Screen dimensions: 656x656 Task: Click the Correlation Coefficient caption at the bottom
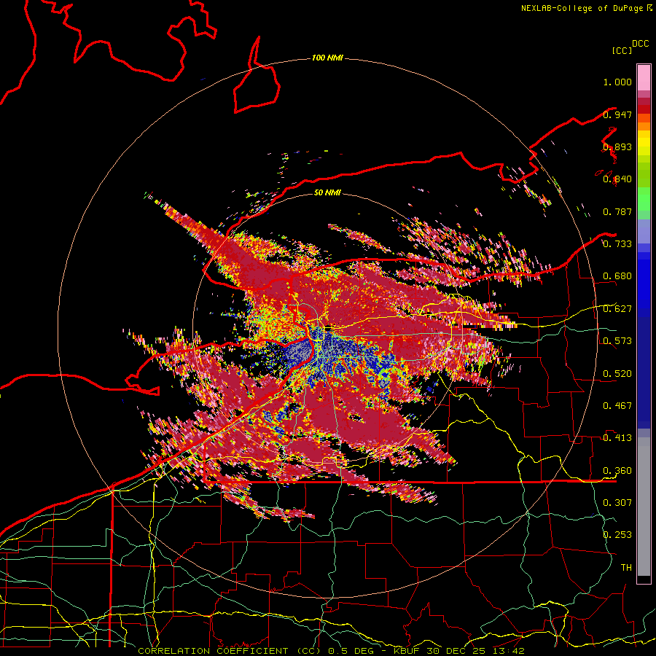pos(331,651)
